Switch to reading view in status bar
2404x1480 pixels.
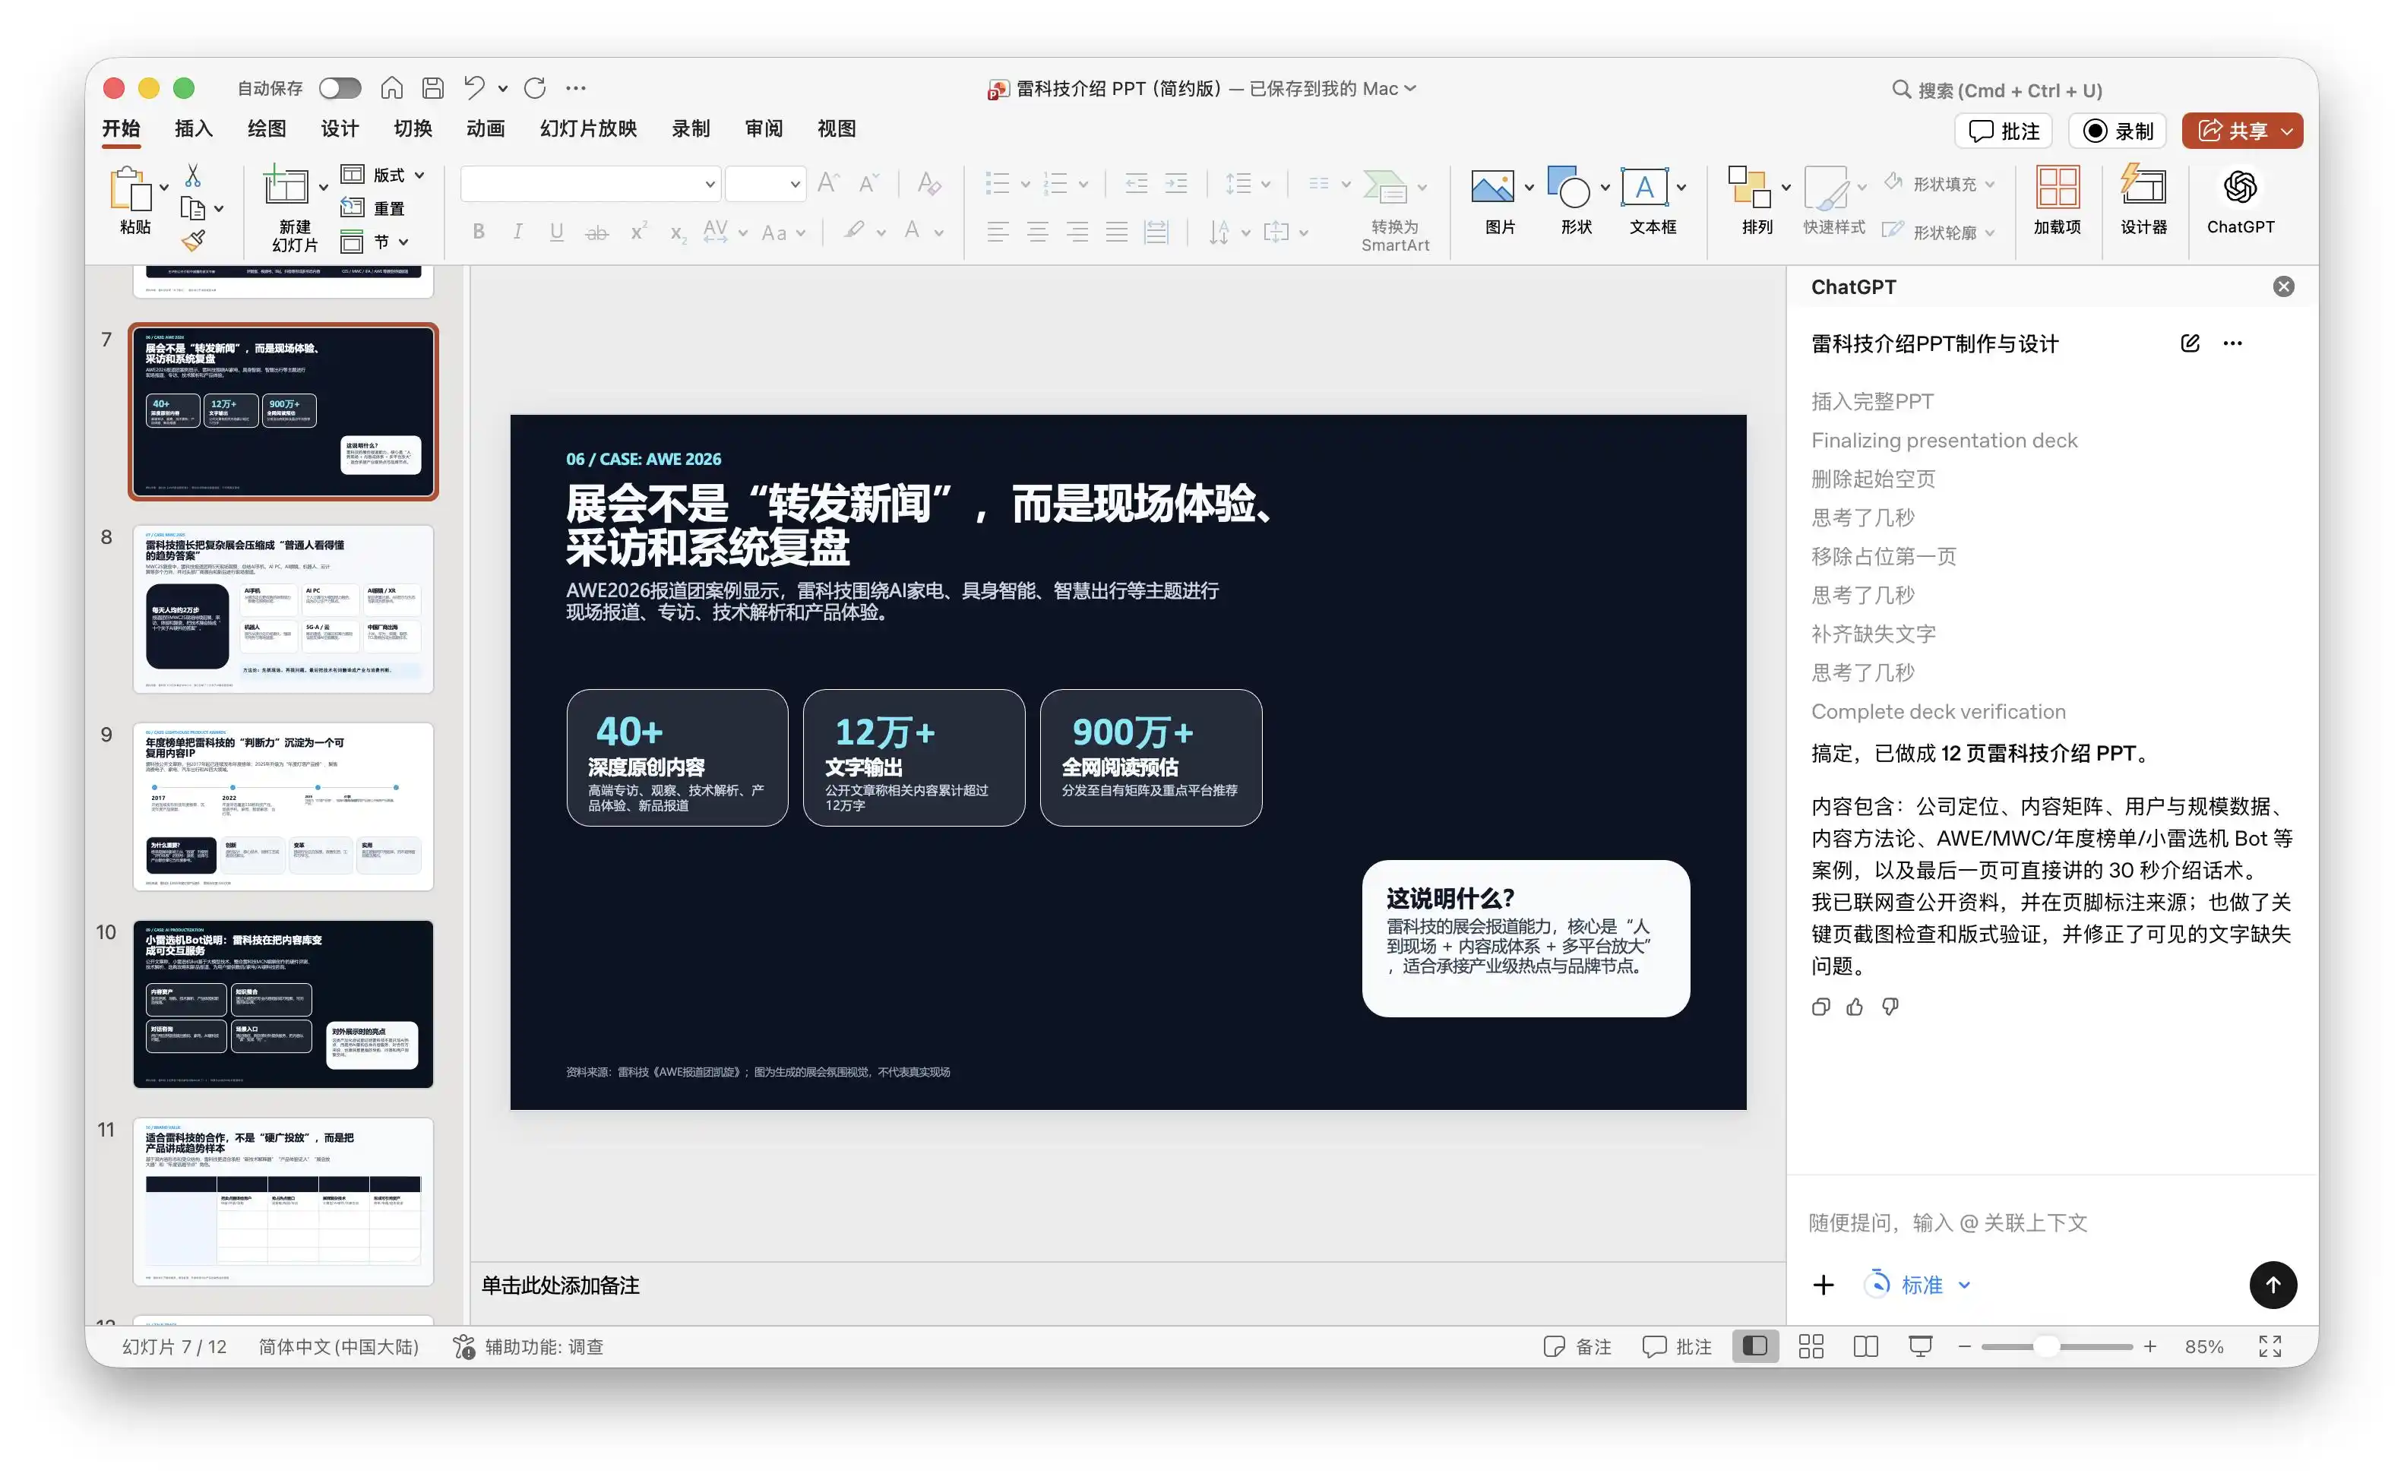click(x=1865, y=1347)
